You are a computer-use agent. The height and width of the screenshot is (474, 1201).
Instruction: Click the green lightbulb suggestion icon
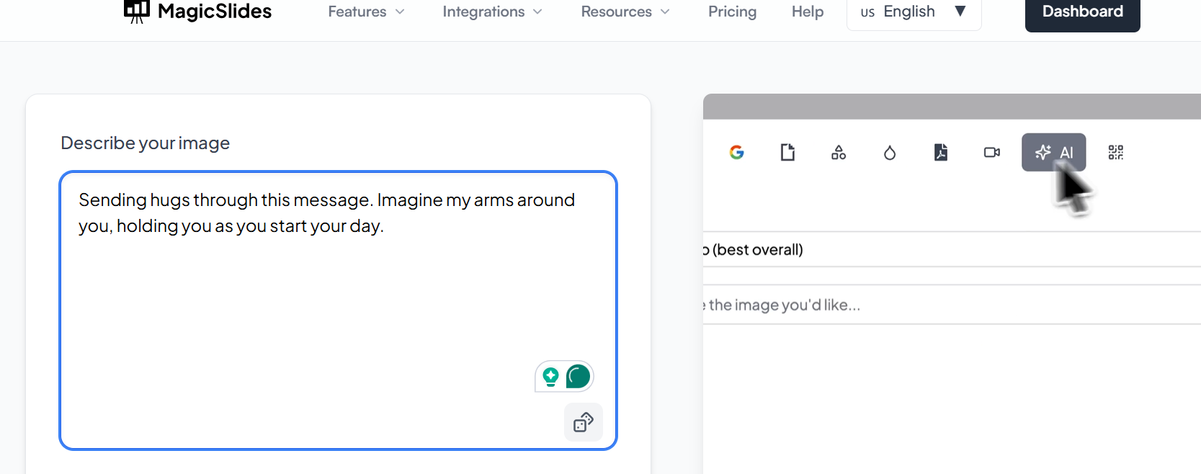pyautogui.click(x=551, y=376)
